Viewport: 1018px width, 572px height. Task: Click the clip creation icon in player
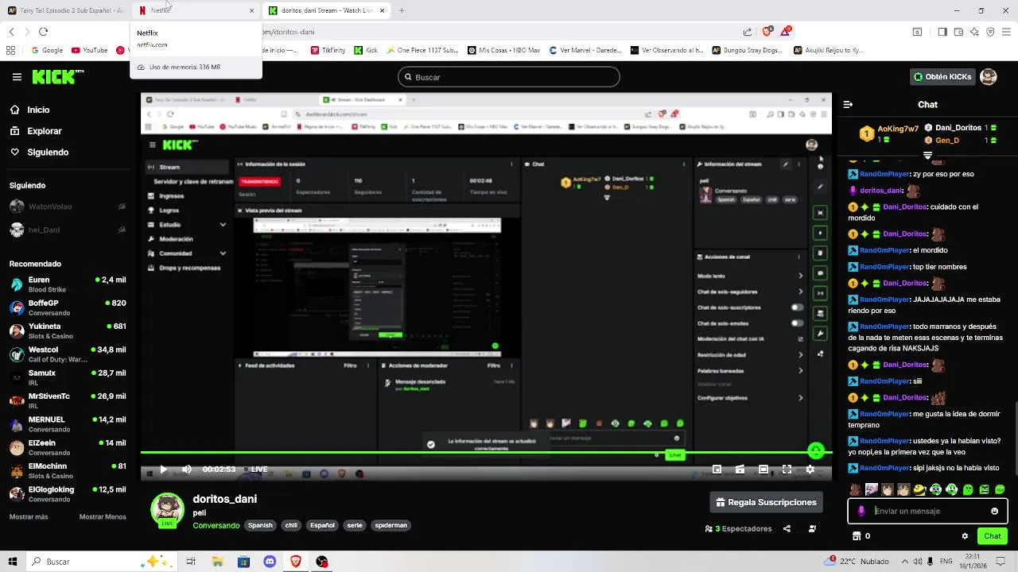click(740, 470)
